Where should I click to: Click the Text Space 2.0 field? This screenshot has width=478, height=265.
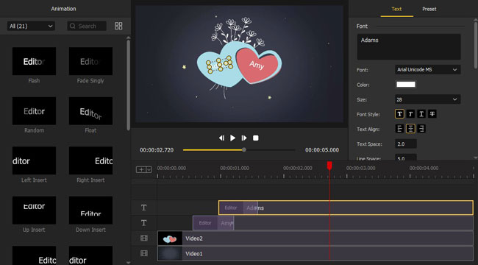click(x=406, y=144)
